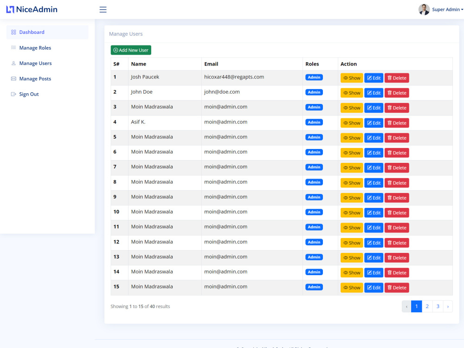Delete user John Doe

397,93
